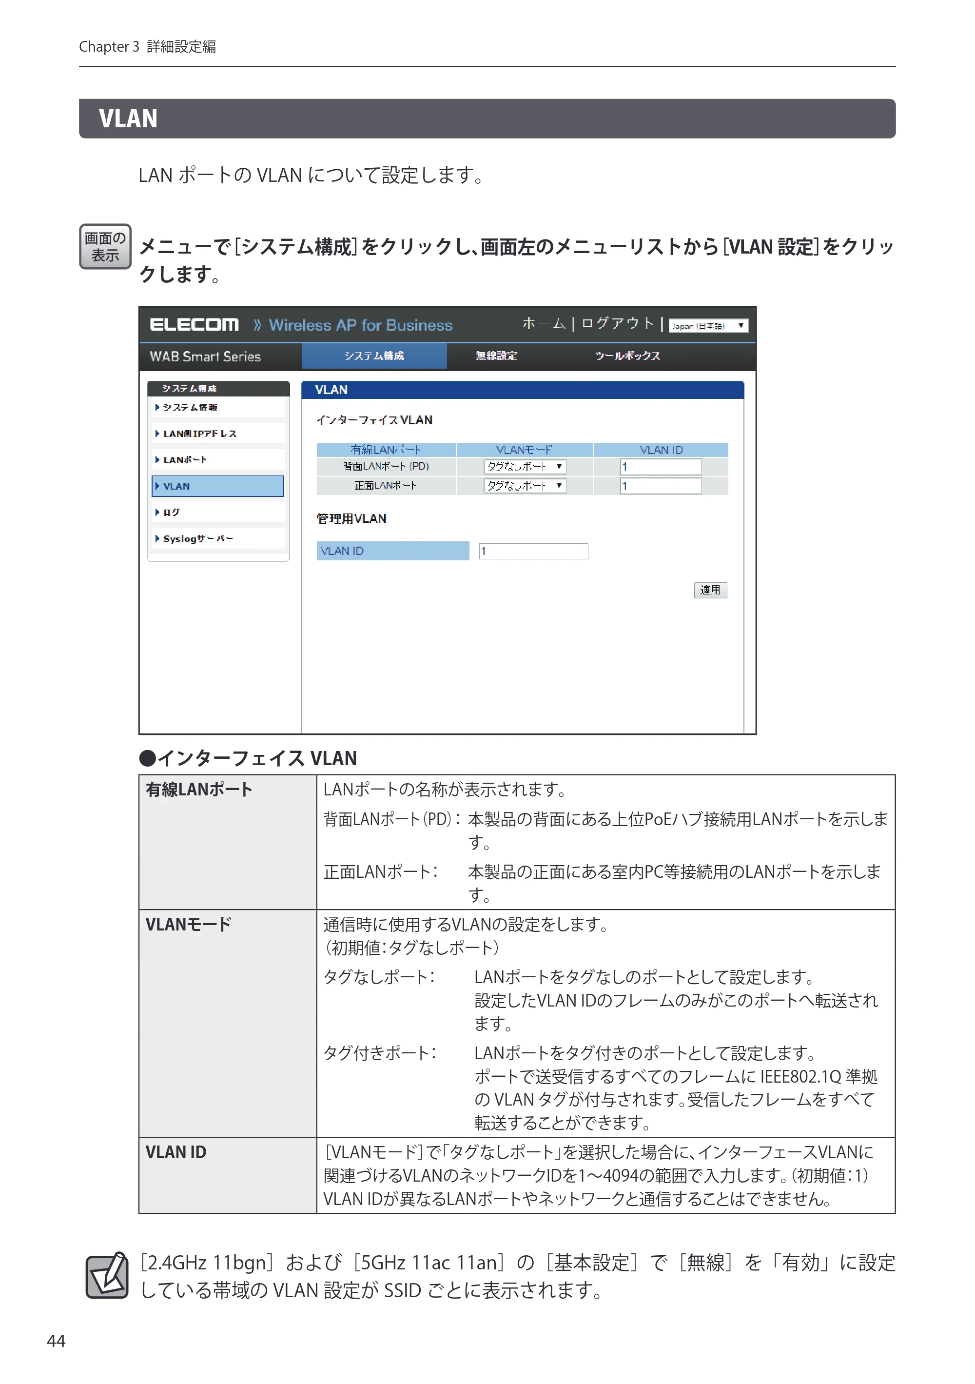
Task: Switch to the 無線設定 tab
Action: pyautogui.click(x=497, y=356)
